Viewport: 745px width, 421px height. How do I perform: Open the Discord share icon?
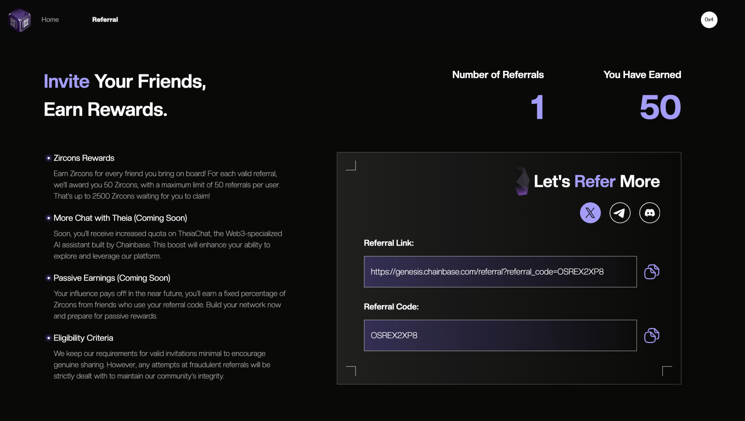point(649,213)
